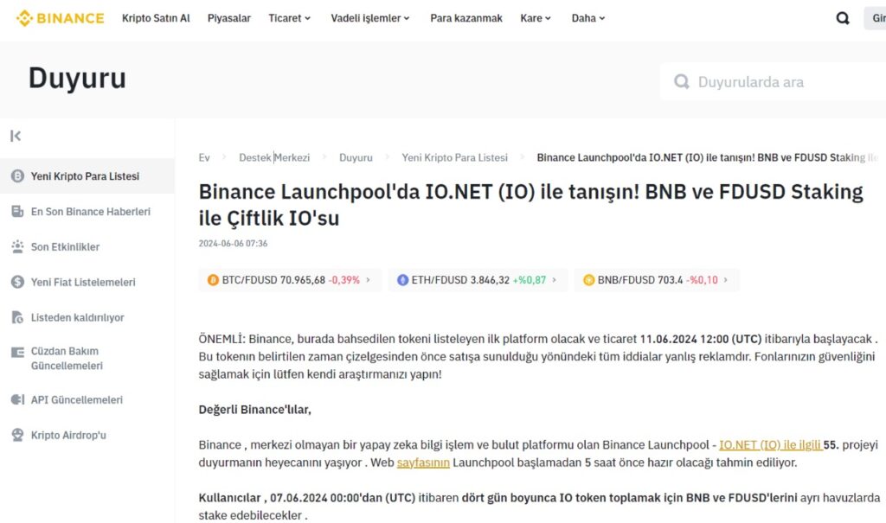Viewport: 886px width, 523px height.
Task: Select Yeni Kripto Para Listesi sidebar item
Action: click(87, 176)
